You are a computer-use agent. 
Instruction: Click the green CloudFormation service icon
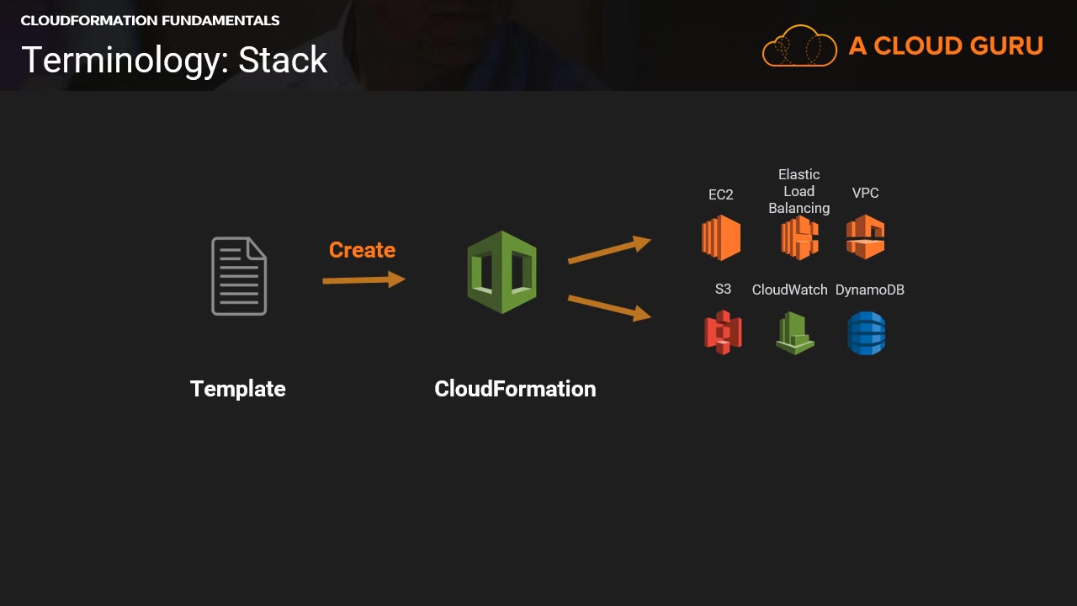click(502, 273)
